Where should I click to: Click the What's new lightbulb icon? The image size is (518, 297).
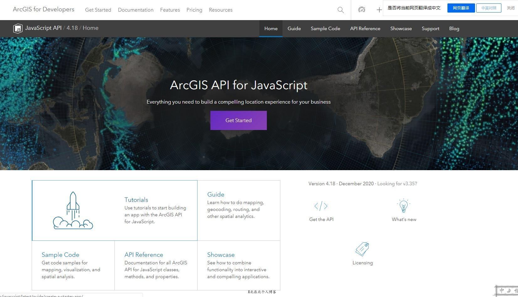click(x=404, y=206)
